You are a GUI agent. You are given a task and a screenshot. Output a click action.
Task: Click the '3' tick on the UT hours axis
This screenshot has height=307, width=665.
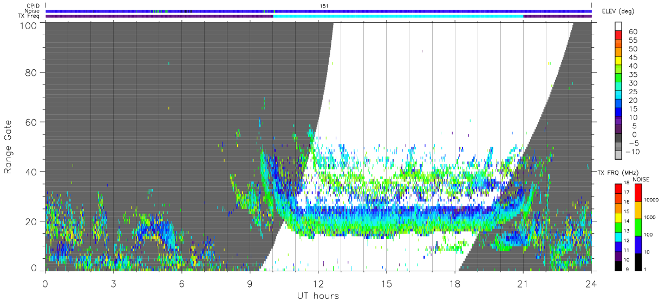tap(113, 283)
